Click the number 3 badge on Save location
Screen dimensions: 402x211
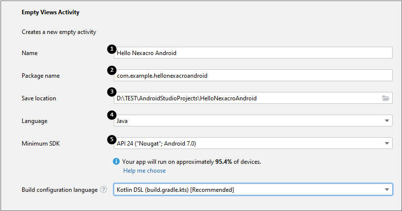[112, 92]
